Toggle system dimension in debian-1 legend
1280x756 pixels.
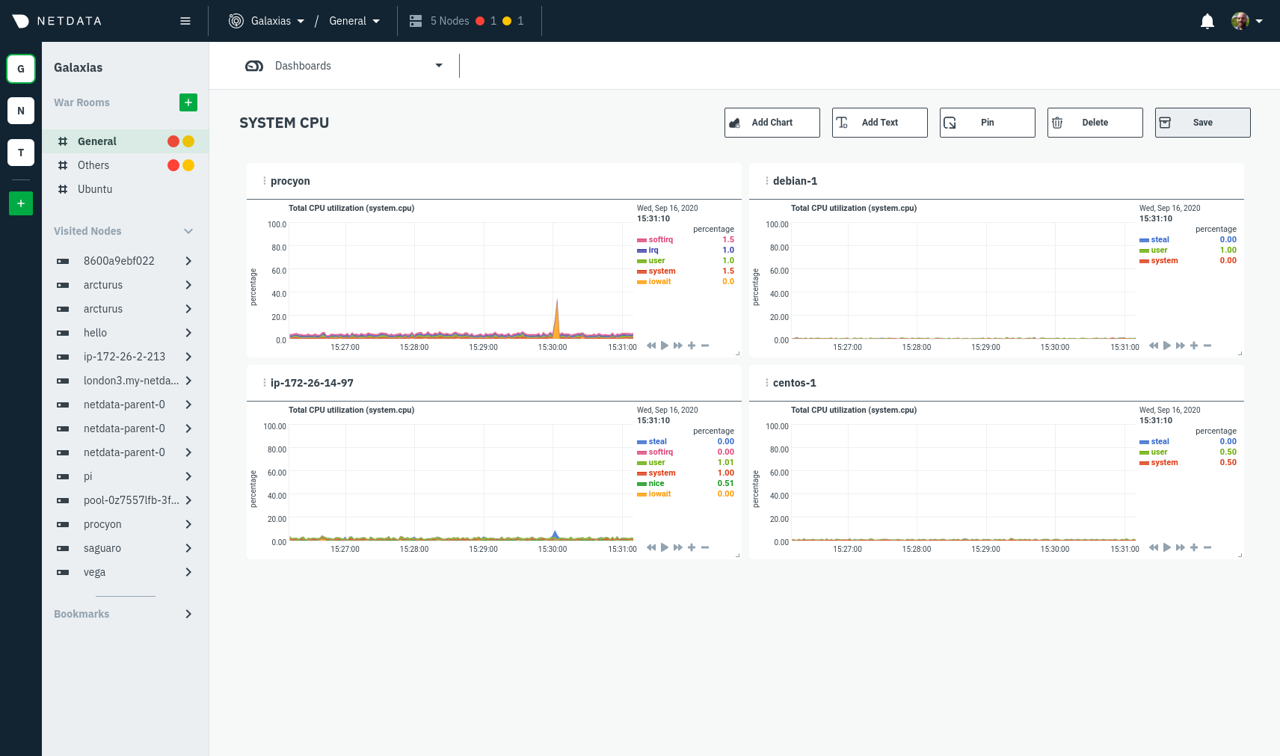[1159, 261]
